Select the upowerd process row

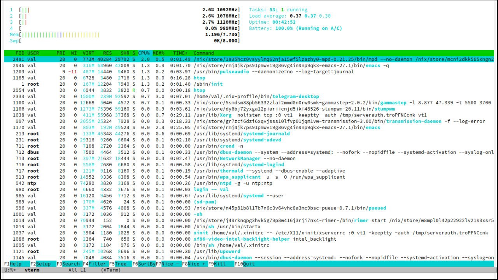[x=249, y=252]
